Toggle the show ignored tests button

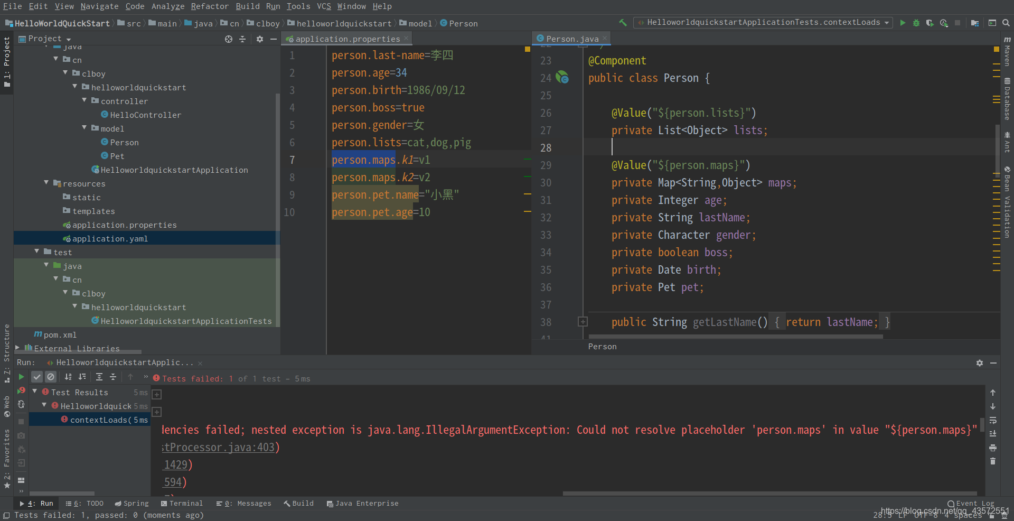point(51,377)
